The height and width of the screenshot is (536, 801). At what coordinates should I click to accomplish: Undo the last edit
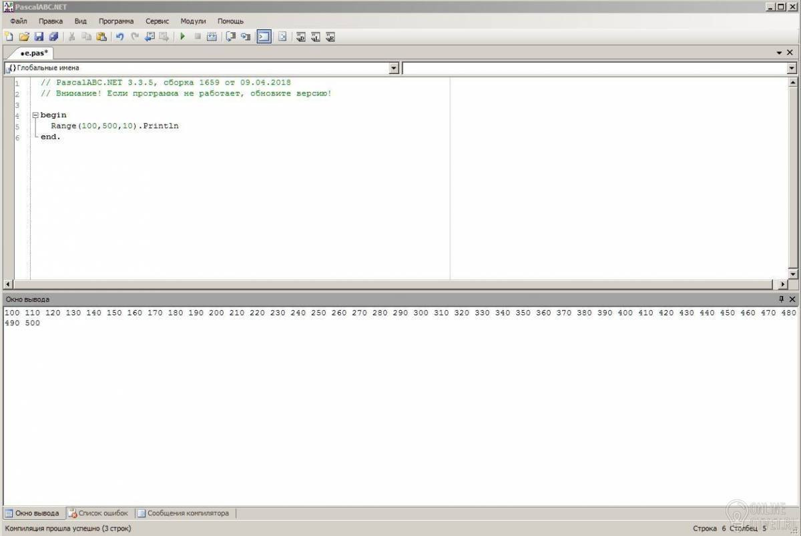119,37
